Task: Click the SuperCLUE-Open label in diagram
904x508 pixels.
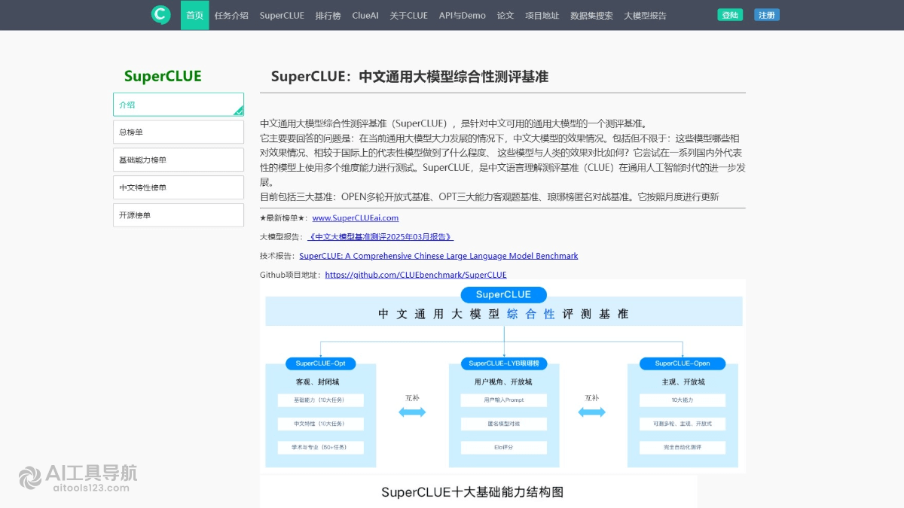Action: 683,364
